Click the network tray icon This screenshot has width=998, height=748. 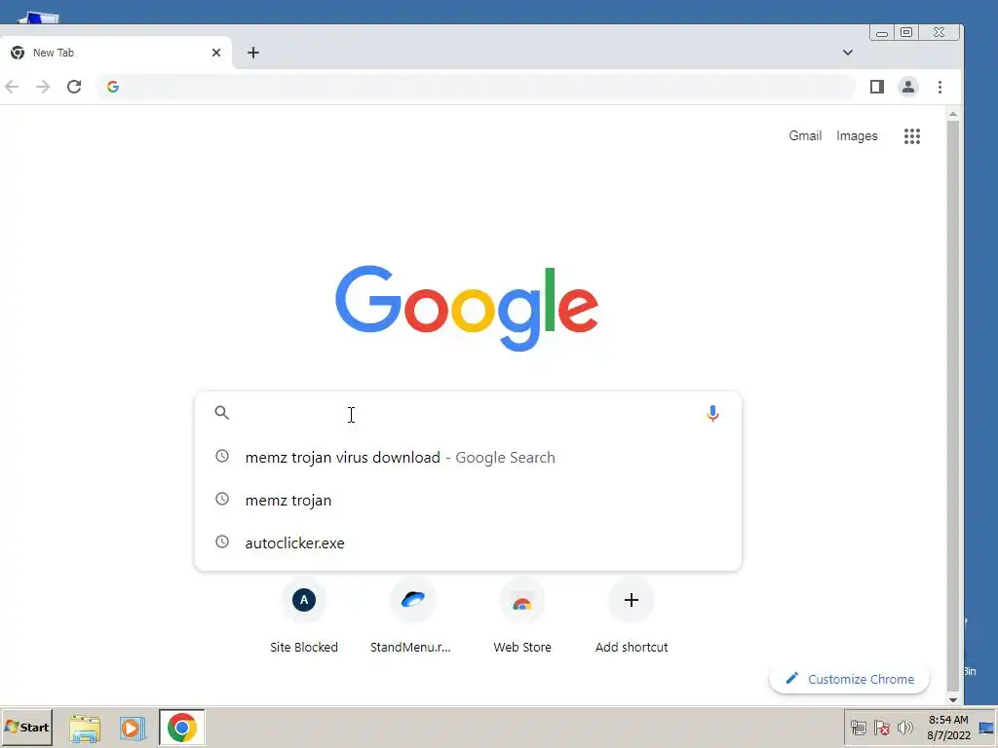tap(858, 727)
